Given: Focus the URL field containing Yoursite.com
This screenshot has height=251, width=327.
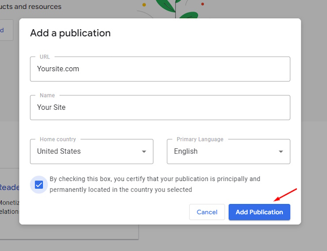Looking at the screenshot, I should pyautogui.click(x=160, y=69).
